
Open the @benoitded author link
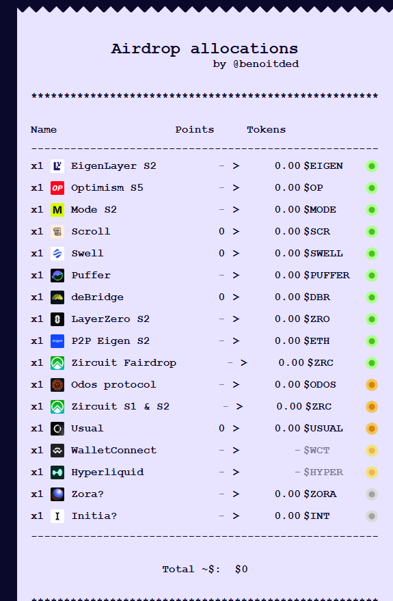click(266, 64)
